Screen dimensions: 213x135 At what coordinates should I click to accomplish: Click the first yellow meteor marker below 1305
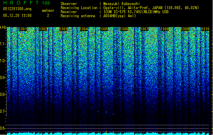point(106,133)
